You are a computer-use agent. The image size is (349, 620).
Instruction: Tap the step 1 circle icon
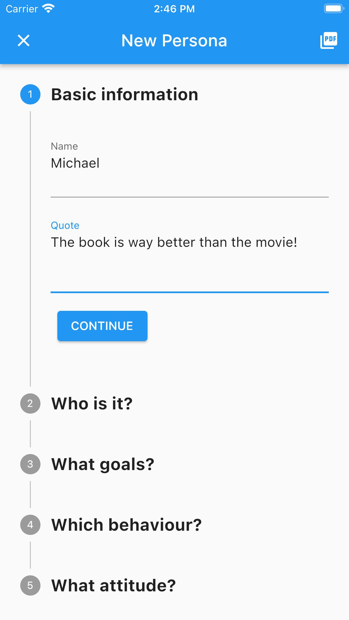click(30, 94)
